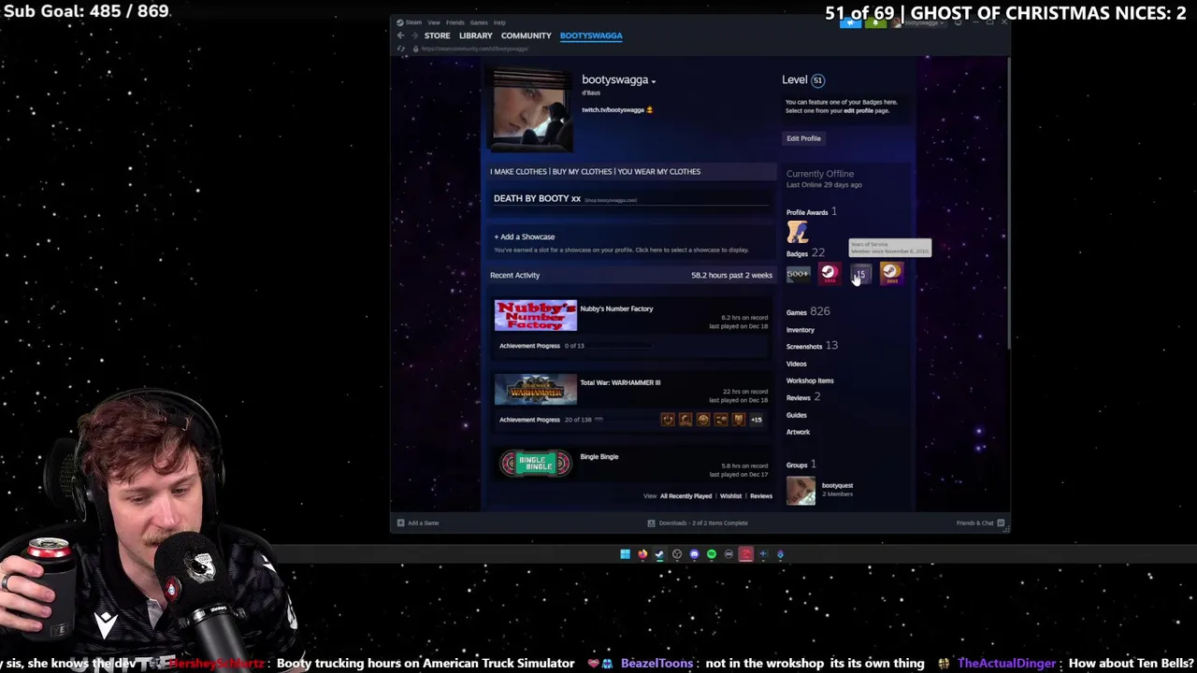Open the Total War: WARHAMMER III title link
This screenshot has width=1197, height=673.
(x=620, y=382)
